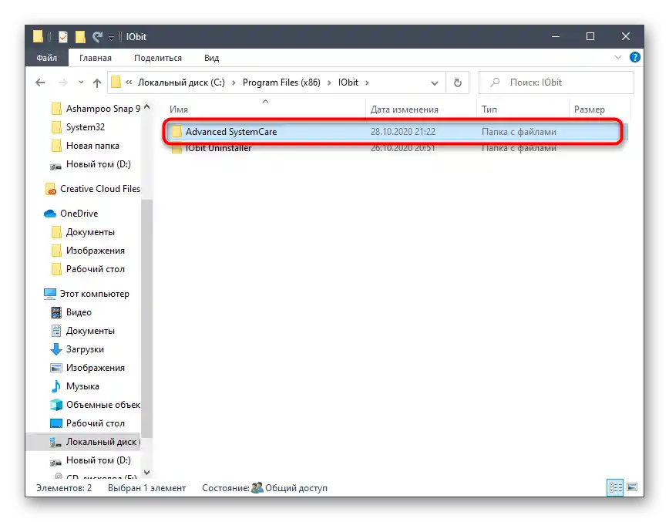Go up one level with the up arrow
The image size is (669, 522).
coord(97,83)
